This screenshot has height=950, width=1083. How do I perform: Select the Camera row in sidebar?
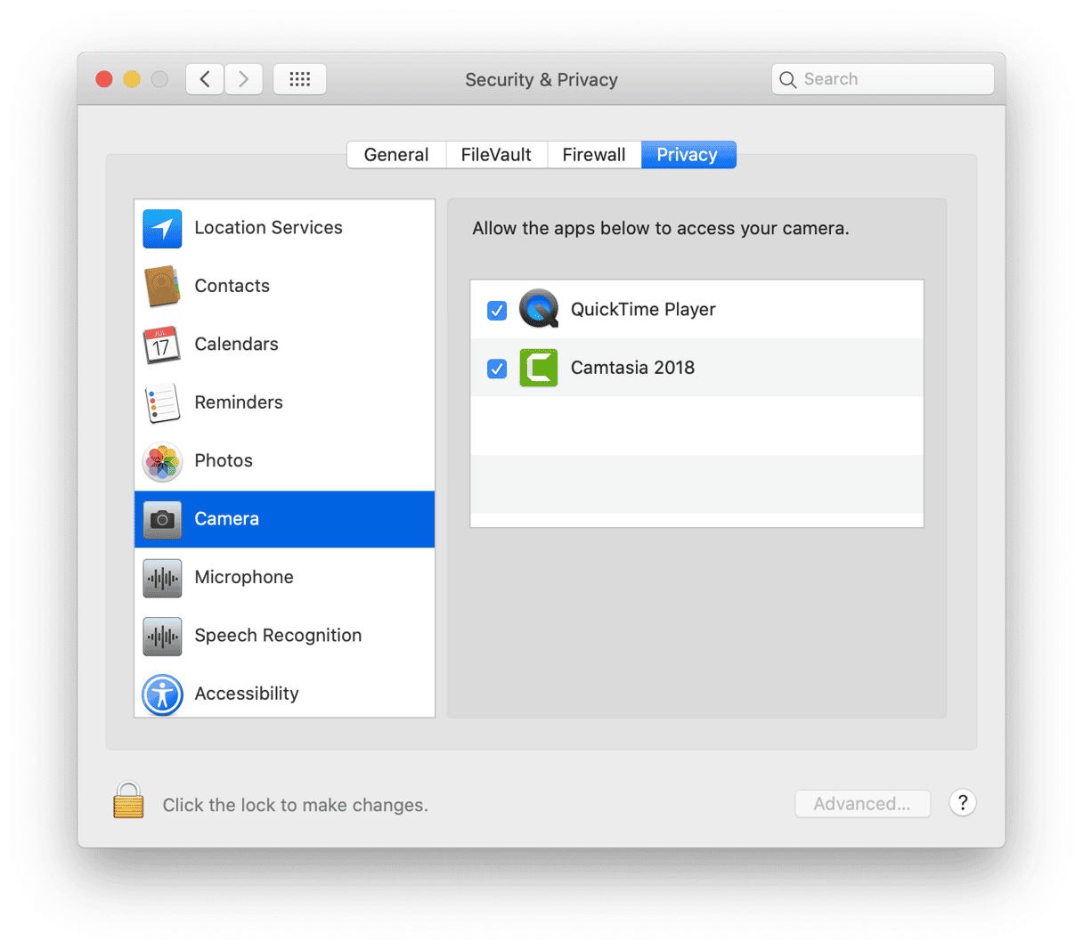point(284,519)
